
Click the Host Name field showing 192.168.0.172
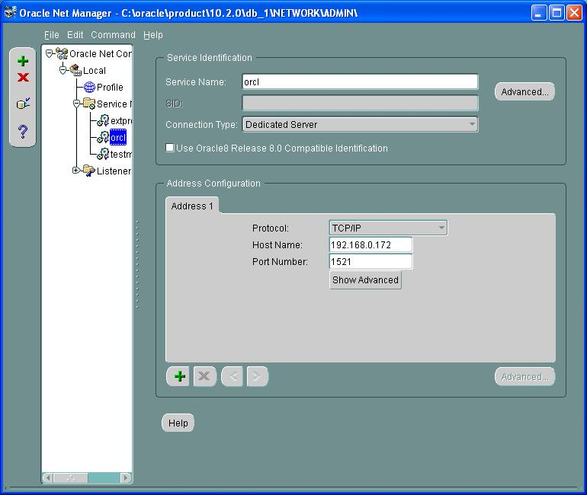(x=370, y=244)
